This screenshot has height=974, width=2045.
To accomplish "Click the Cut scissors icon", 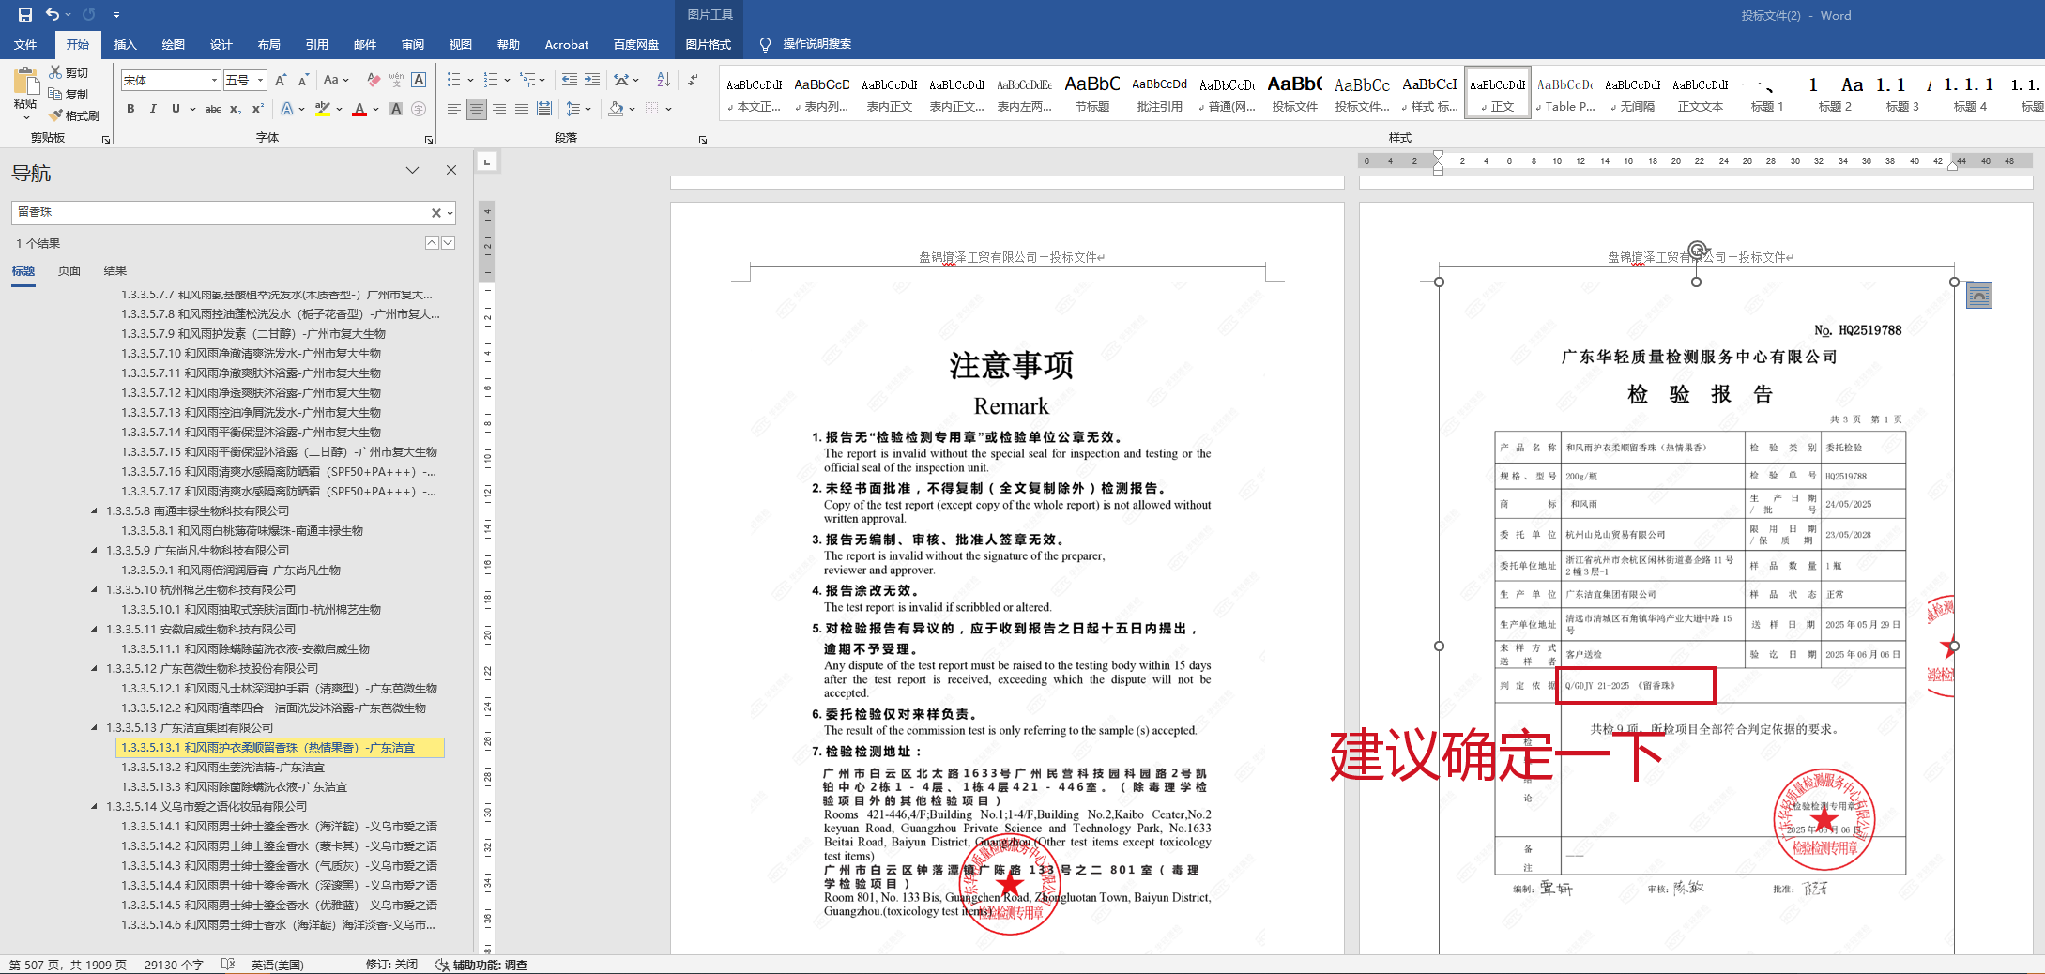I will [x=56, y=72].
